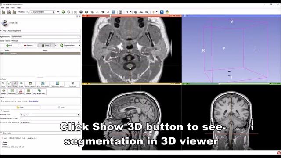Viewport: 281px width, 158px height.
Task: Open the view layout selector icon
Action: coord(121,12)
